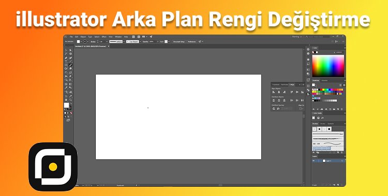The height and width of the screenshot is (196, 388).
Task: Click the Stroke weight input field
Action: pyautogui.click(x=102, y=41)
